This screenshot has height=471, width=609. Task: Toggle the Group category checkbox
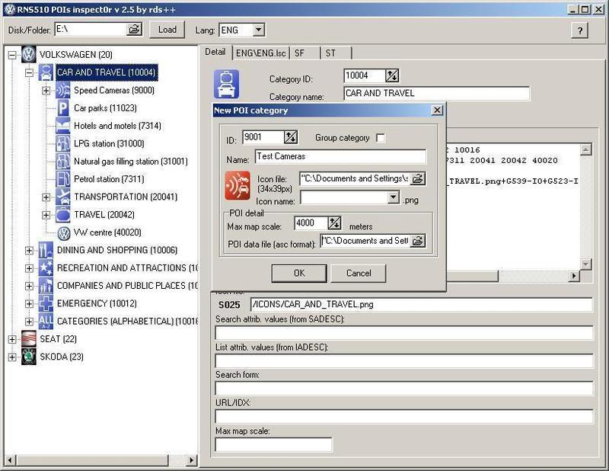coord(381,138)
